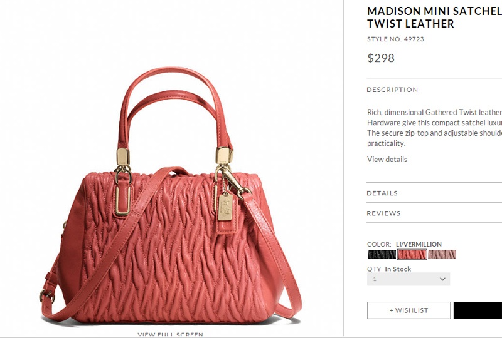Collapse the Description section

point(434,90)
